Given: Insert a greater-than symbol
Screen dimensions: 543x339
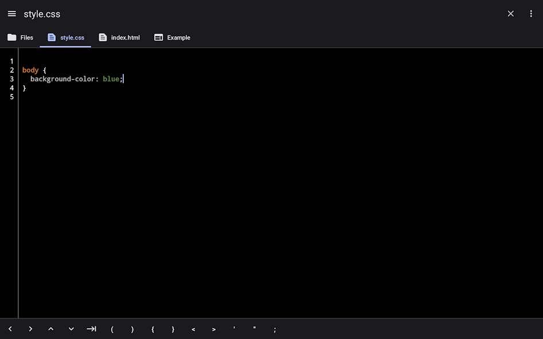Looking at the screenshot, I should pyautogui.click(x=214, y=330).
